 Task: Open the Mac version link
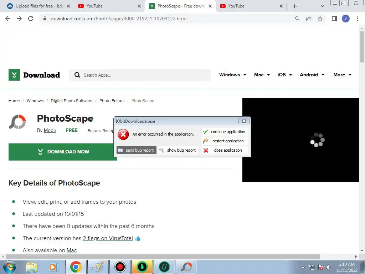[x=72, y=250]
